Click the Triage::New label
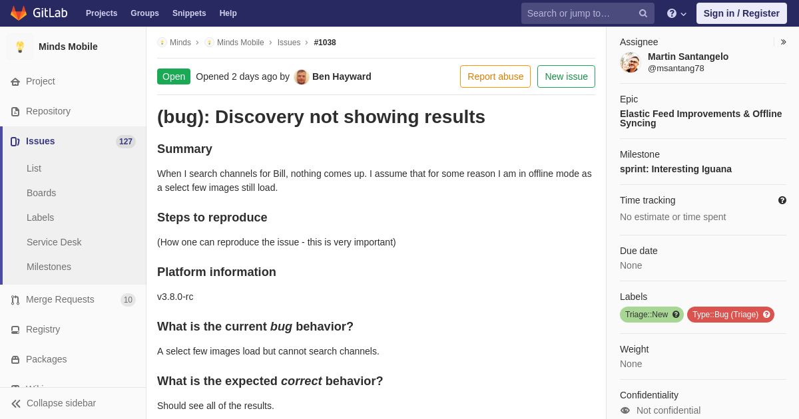 647,315
